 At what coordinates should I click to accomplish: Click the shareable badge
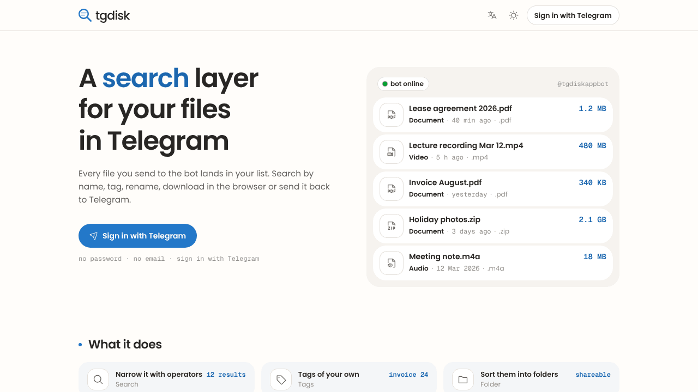(593, 375)
